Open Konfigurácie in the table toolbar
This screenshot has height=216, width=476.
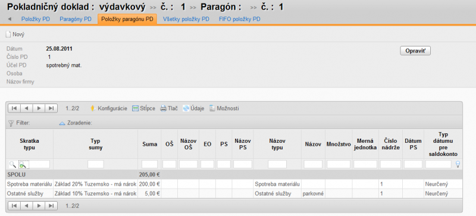93,108
